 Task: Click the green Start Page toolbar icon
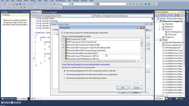click(146, 4)
